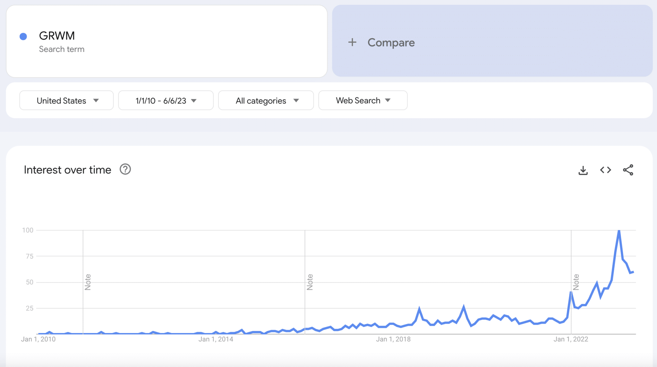Click the plus icon beside Compare

352,42
